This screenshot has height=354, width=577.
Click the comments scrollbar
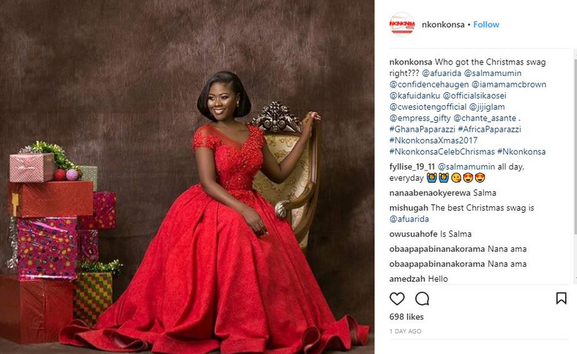(x=575, y=167)
